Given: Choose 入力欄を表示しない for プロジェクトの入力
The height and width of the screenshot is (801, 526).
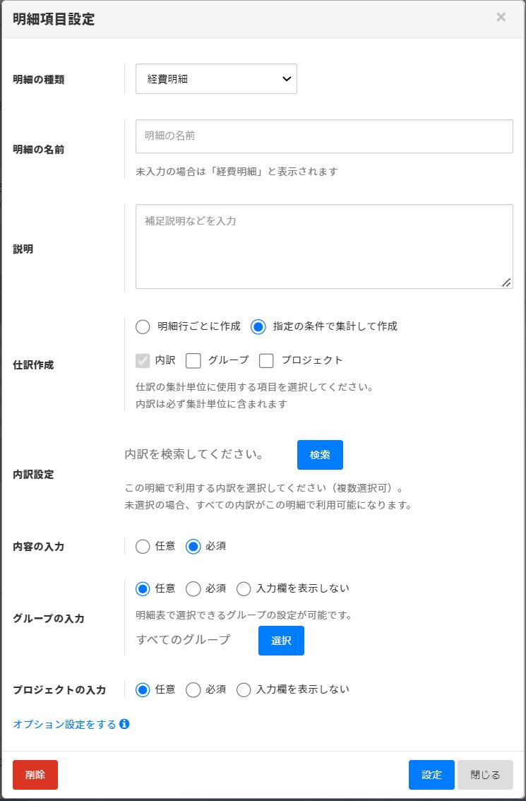Looking at the screenshot, I should [x=244, y=690].
